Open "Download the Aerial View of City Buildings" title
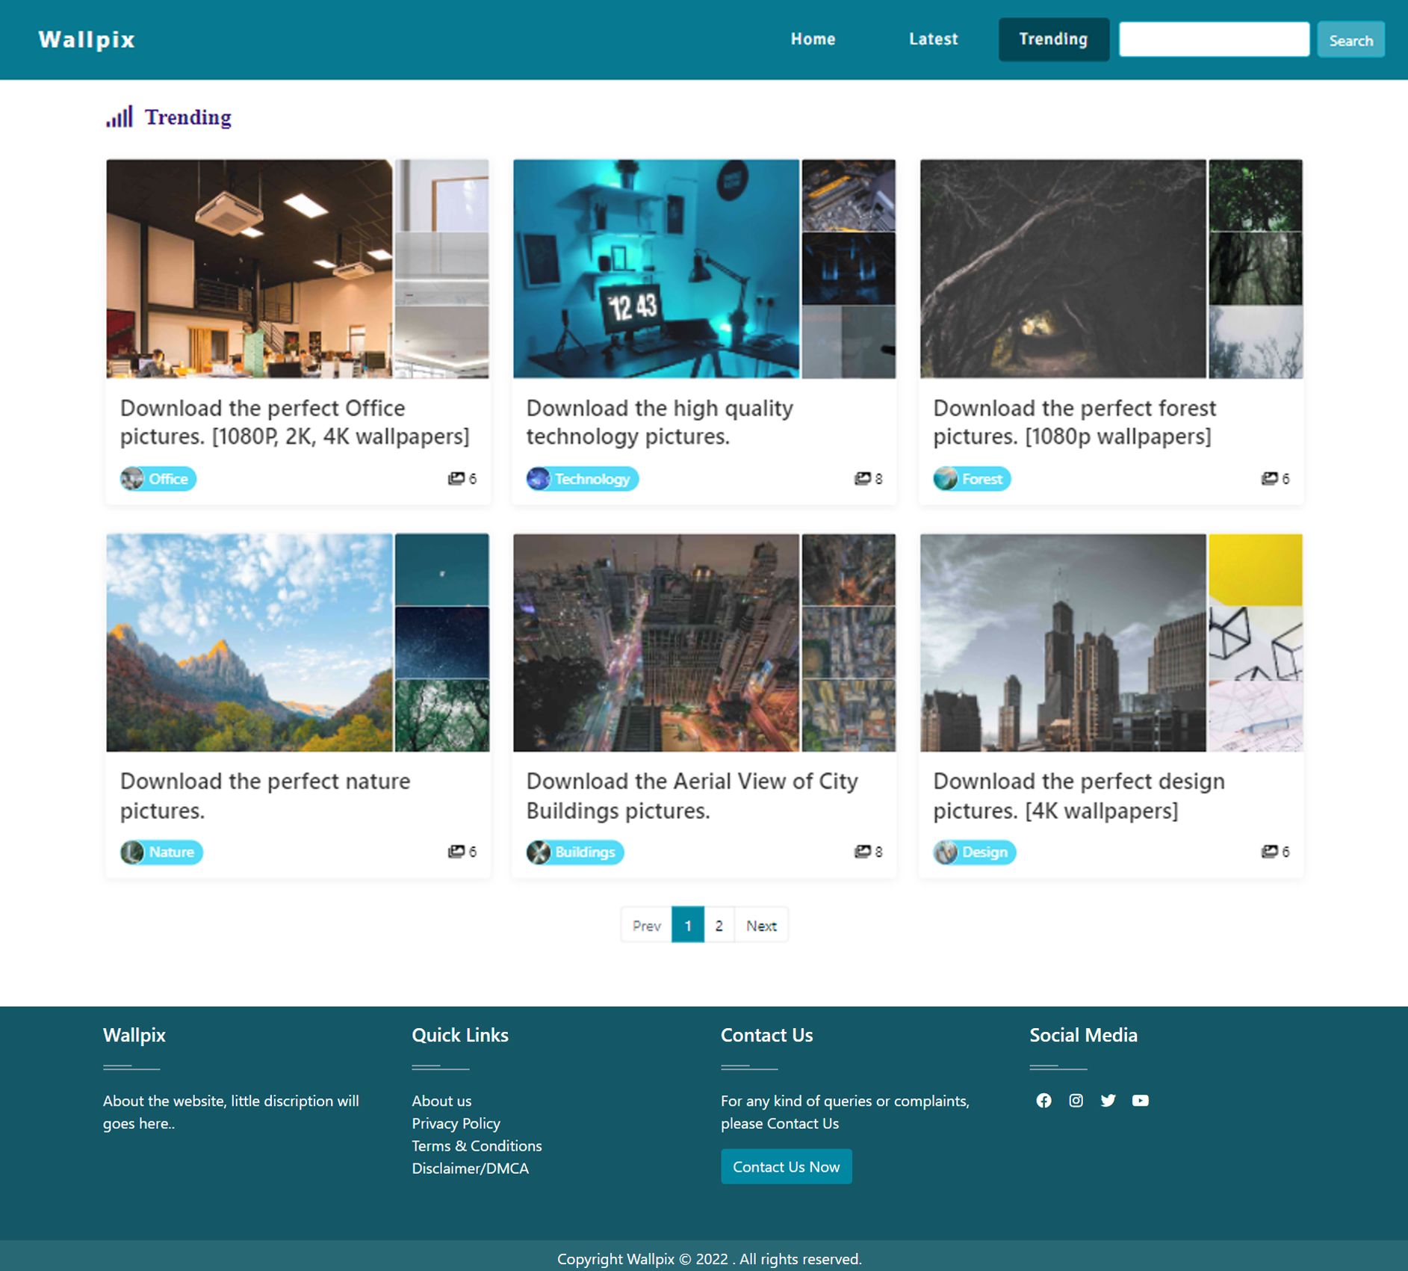This screenshot has height=1271, width=1408. click(692, 796)
